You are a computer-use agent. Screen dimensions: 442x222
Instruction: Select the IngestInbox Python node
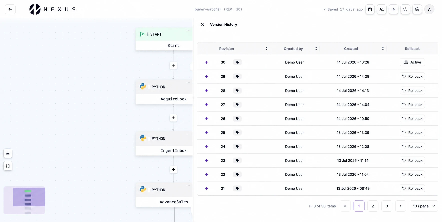click(x=164, y=144)
